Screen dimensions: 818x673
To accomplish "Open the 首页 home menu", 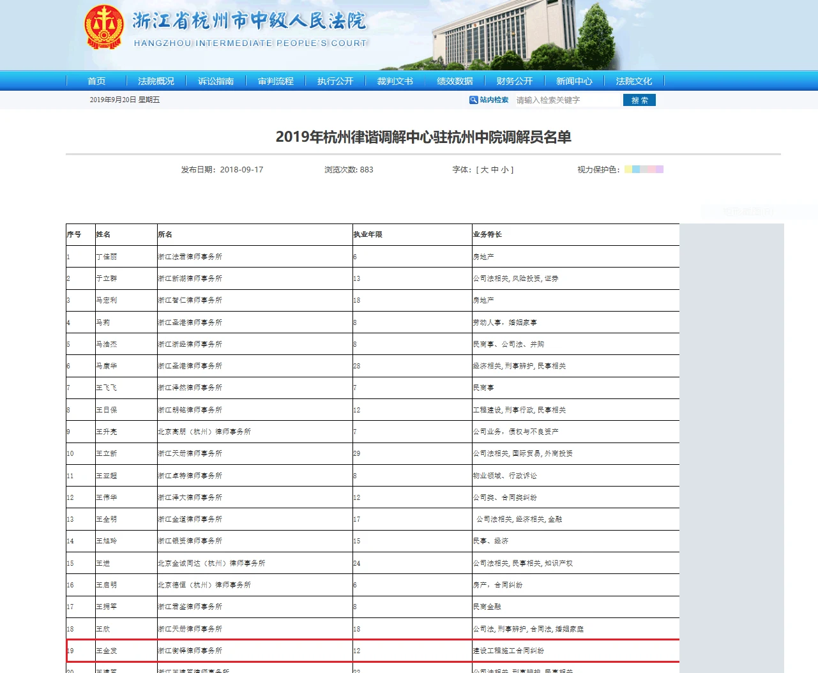I will [96, 81].
